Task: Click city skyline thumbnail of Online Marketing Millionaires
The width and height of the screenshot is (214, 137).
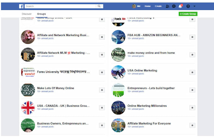Action: click(118, 108)
